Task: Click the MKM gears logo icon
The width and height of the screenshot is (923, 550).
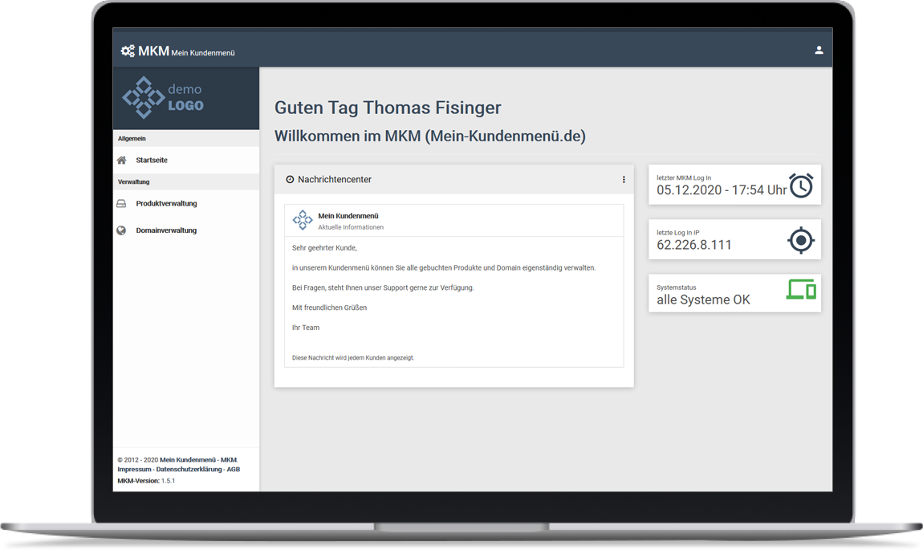Action: coord(128,51)
